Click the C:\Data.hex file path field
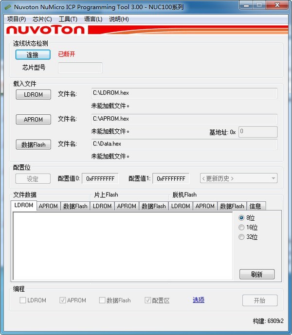292x335 pixels. point(184,144)
